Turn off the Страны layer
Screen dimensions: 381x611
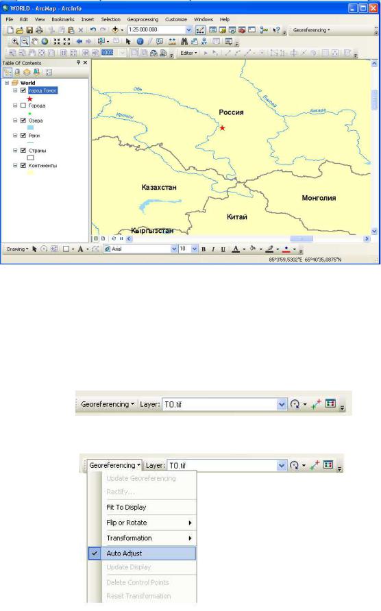[23, 151]
